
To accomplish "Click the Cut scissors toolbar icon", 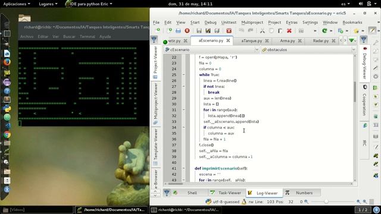I will click(262, 30).
